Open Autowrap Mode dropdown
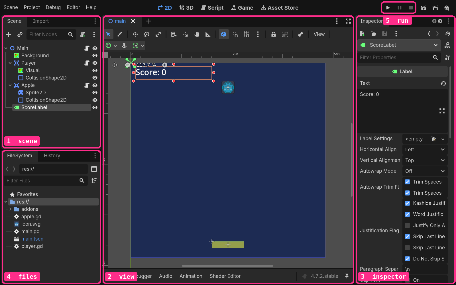Screen dimensions: 456x285 tap(425, 171)
